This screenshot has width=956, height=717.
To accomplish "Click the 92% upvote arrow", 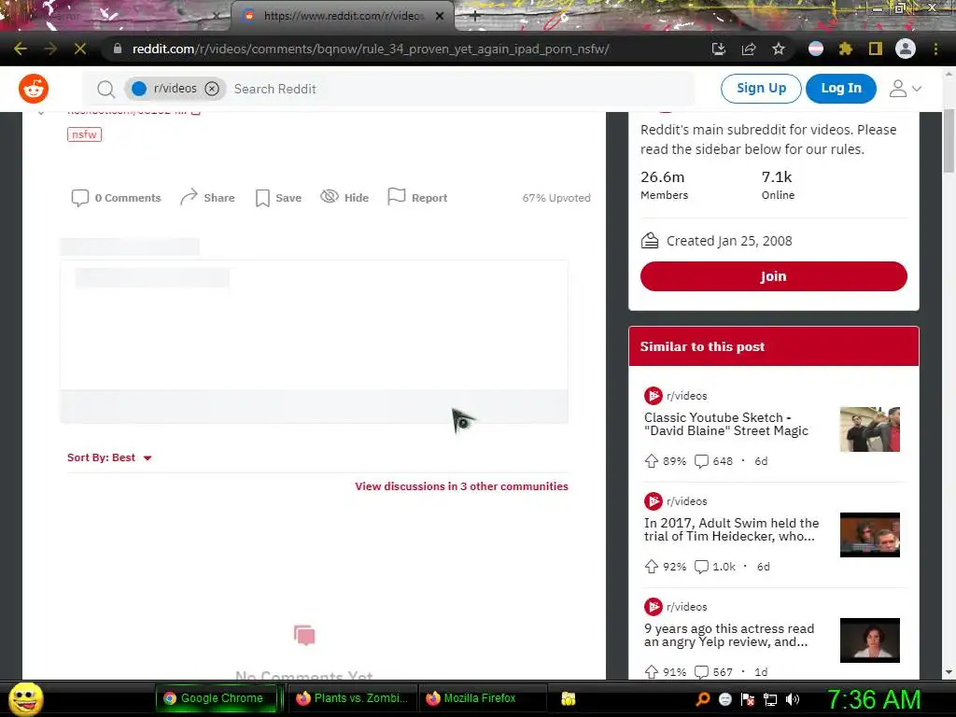I will (x=651, y=567).
